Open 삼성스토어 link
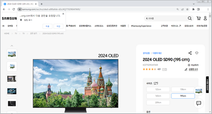Viewport: 212px width, 114px height. (x=189, y=26)
